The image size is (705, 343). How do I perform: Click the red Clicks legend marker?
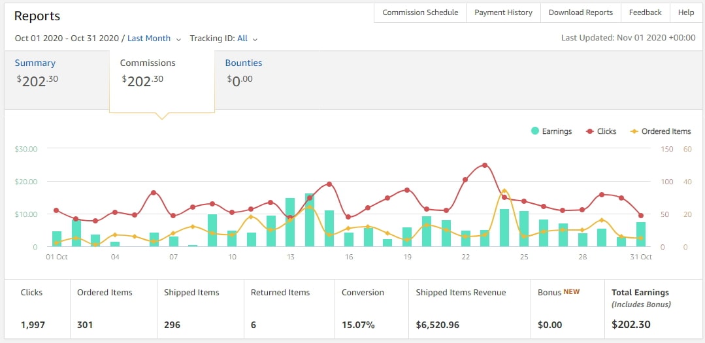point(590,131)
